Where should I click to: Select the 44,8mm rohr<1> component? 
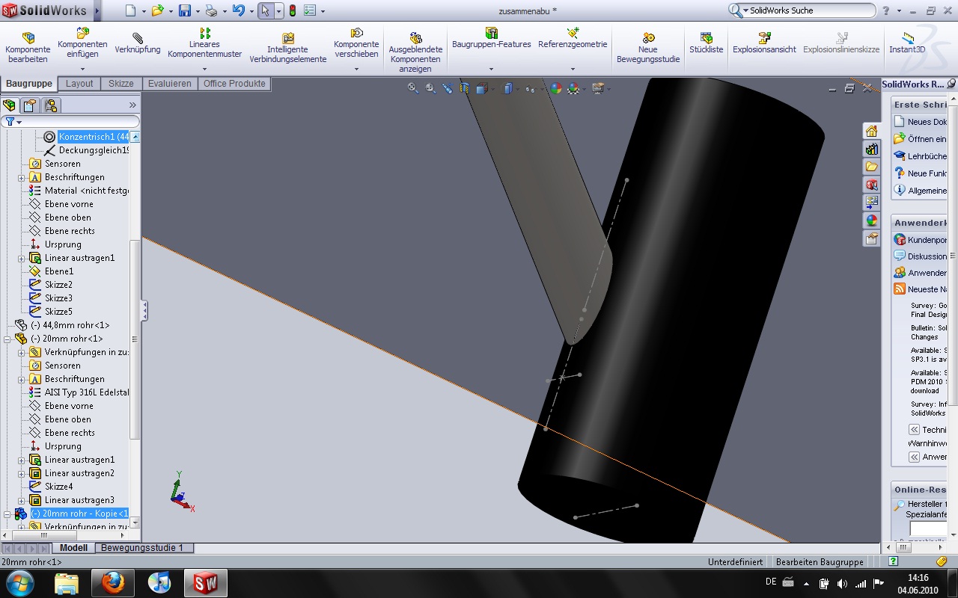pyautogui.click(x=70, y=325)
